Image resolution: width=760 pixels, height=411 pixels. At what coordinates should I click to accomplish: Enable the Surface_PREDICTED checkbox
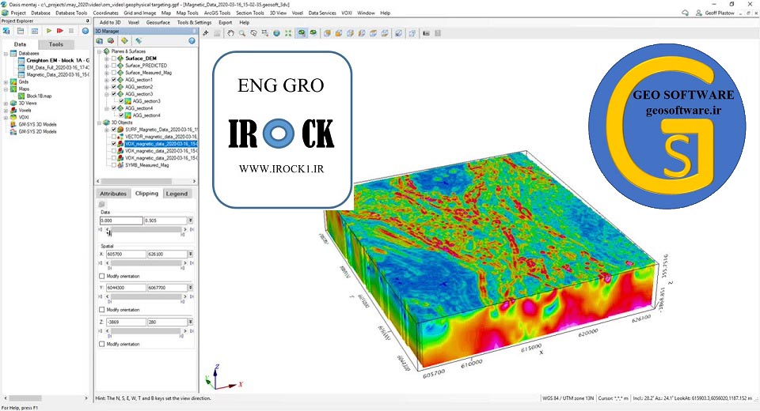tap(114, 66)
